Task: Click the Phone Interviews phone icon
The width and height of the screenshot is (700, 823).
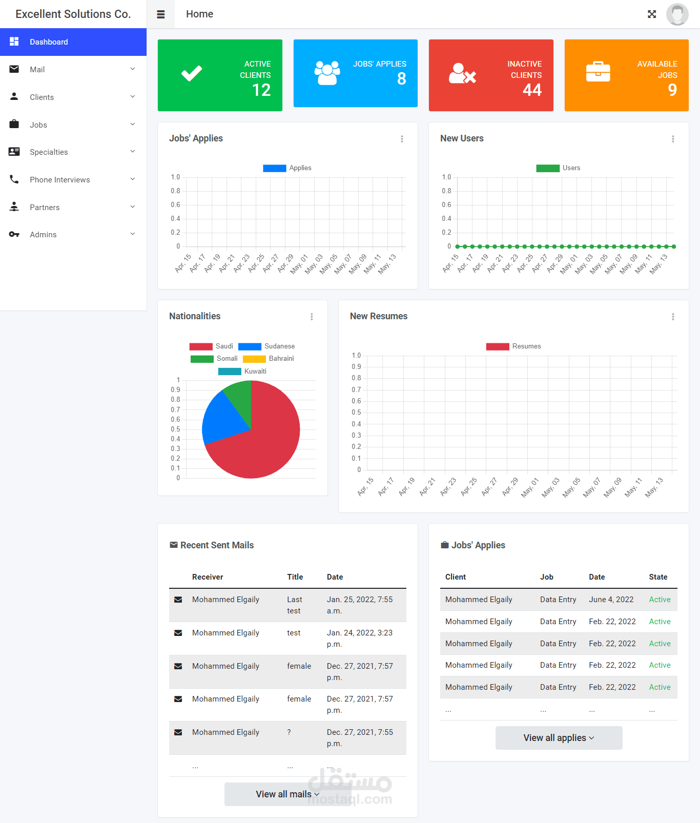Action: point(14,179)
